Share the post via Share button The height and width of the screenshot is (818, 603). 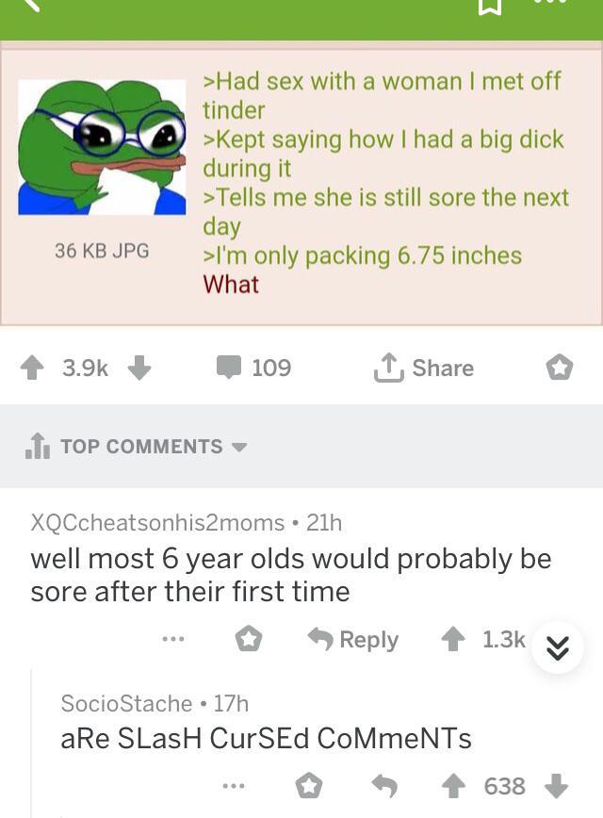click(x=424, y=368)
